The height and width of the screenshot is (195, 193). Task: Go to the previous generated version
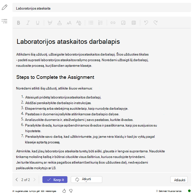click(17, 180)
